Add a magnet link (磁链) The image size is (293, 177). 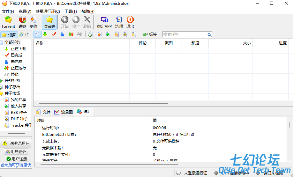[22, 22]
